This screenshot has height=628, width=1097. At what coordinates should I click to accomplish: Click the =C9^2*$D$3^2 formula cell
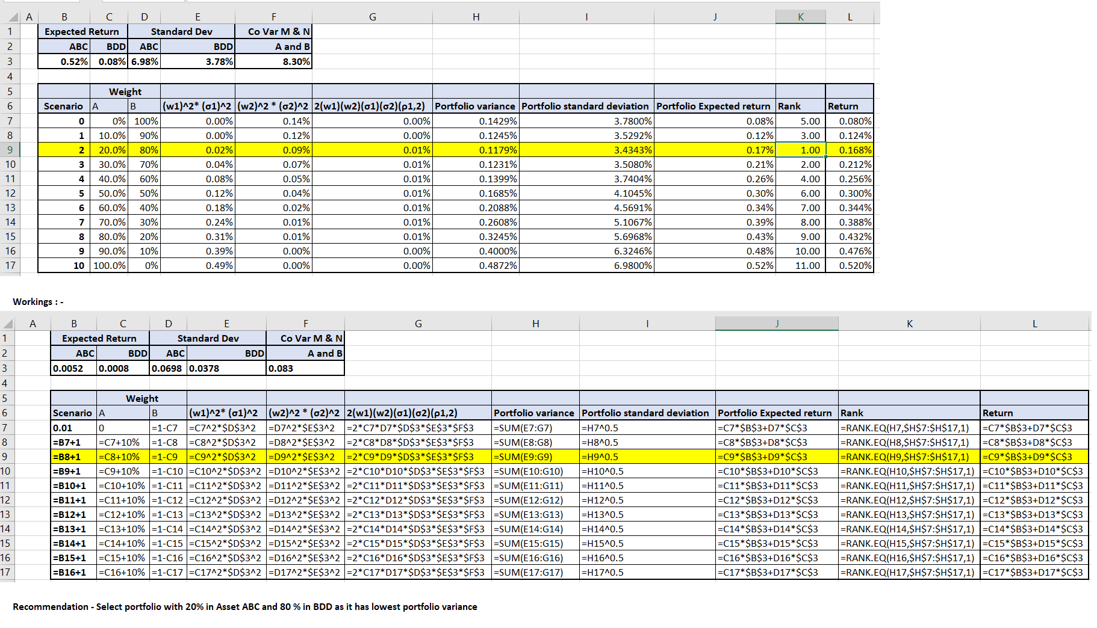pyautogui.click(x=226, y=457)
